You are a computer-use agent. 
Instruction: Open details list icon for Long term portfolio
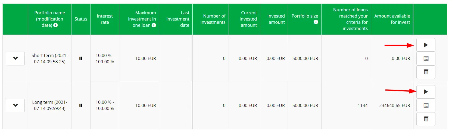pos(426,105)
